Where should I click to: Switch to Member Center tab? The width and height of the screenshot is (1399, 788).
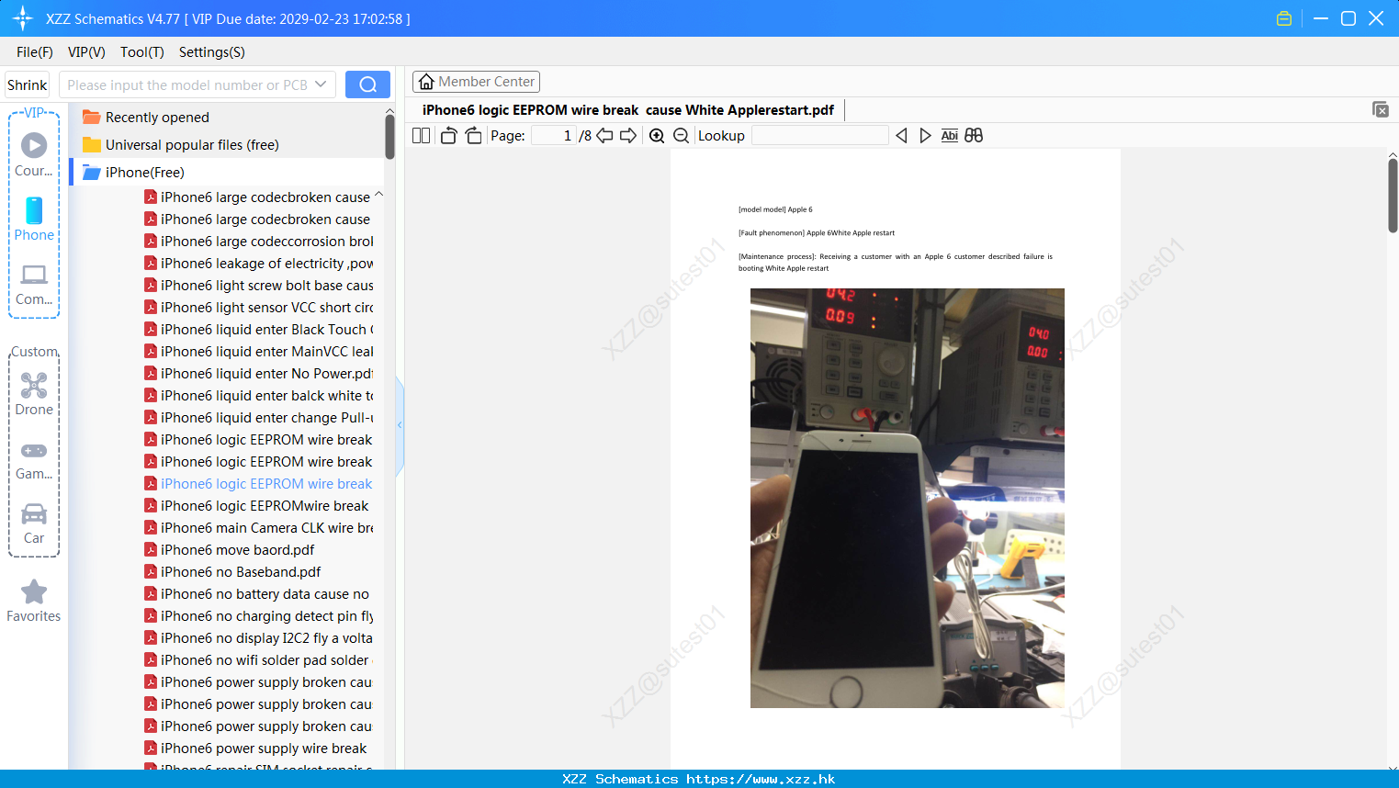point(476,82)
